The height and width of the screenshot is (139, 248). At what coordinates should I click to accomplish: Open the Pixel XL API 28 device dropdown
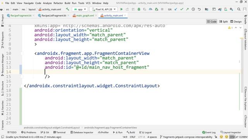tap(103, 9)
